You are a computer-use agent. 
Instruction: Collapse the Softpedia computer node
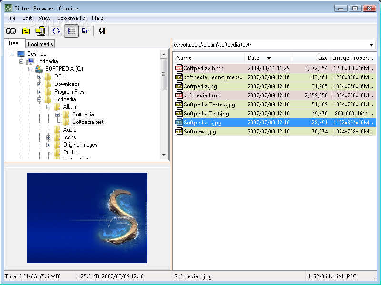[21, 61]
